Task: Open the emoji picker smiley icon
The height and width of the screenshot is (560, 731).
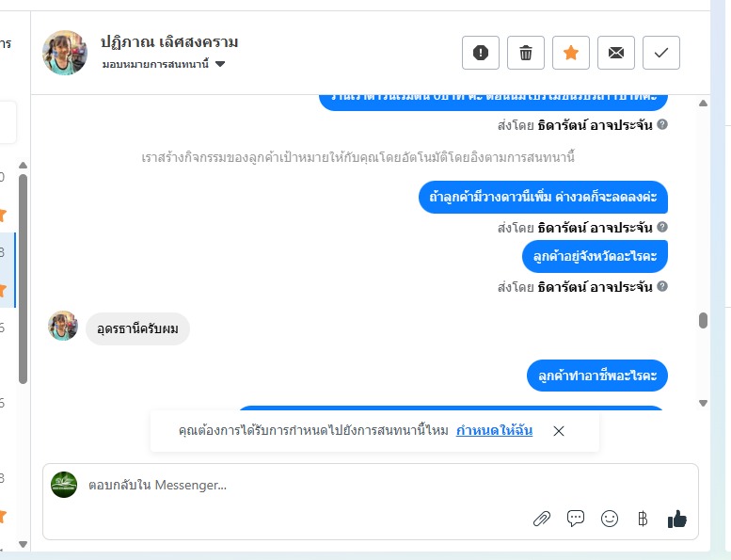Action: click(610, 519)
